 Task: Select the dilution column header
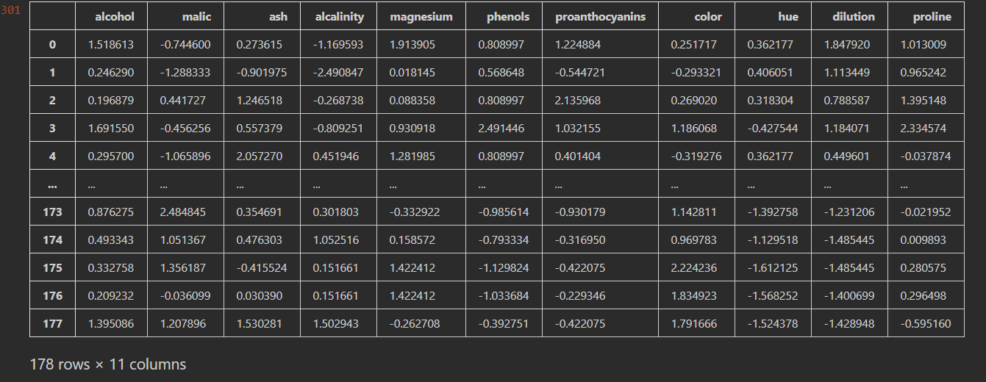click(x=854, y=16)
